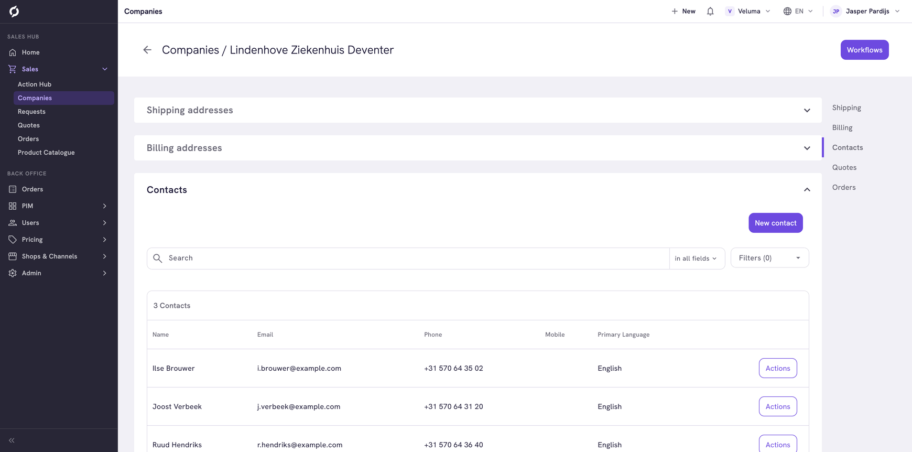Jump to Billing in the right navigation
Viewport: 912px width, 452px height.
click(842, 127)
